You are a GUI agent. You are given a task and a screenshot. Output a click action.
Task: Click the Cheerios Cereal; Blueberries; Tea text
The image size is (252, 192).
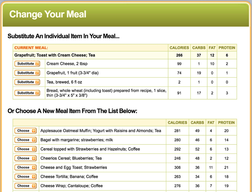(71, 158)
